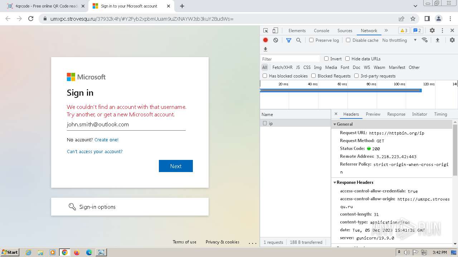Open Firefox from the taskbar
The height and width of the screenshot is (257, 458).
[x=77, y=252]
